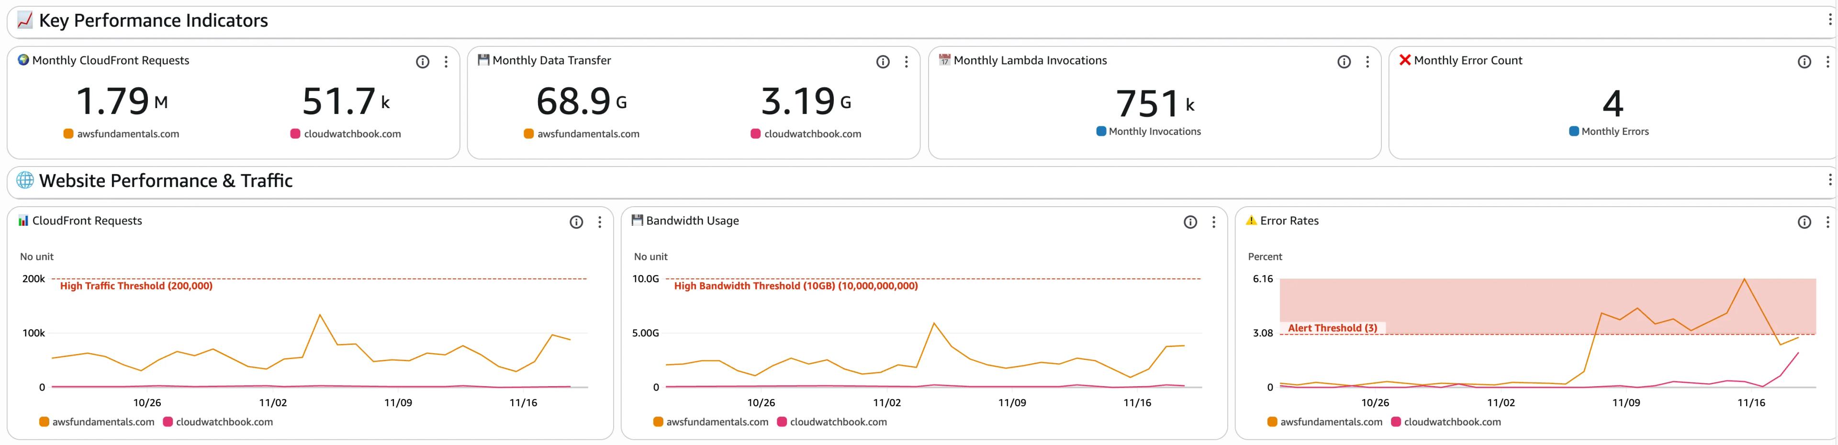The height and width of the screenshot is (445, 1838).
Task: Click the line chart icon beside Key Performance Indicators
Action: [x=23, y=21]
